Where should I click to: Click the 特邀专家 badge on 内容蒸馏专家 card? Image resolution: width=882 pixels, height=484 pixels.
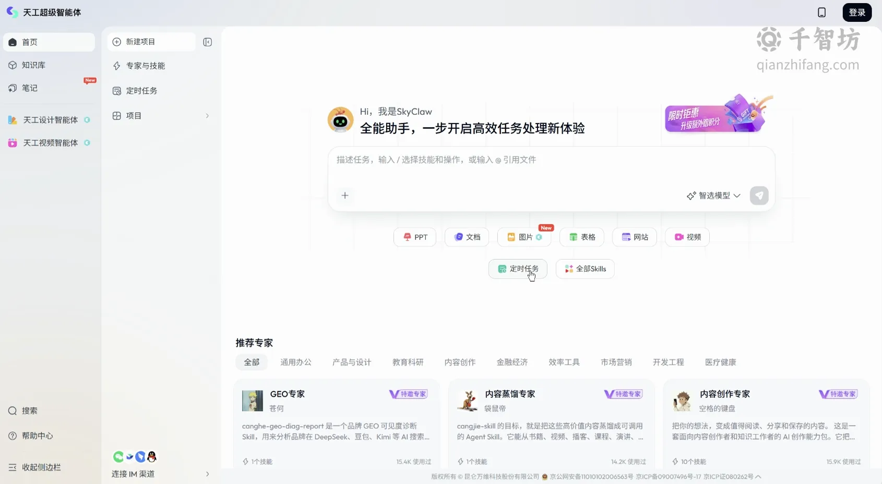(x=623, y=394)
